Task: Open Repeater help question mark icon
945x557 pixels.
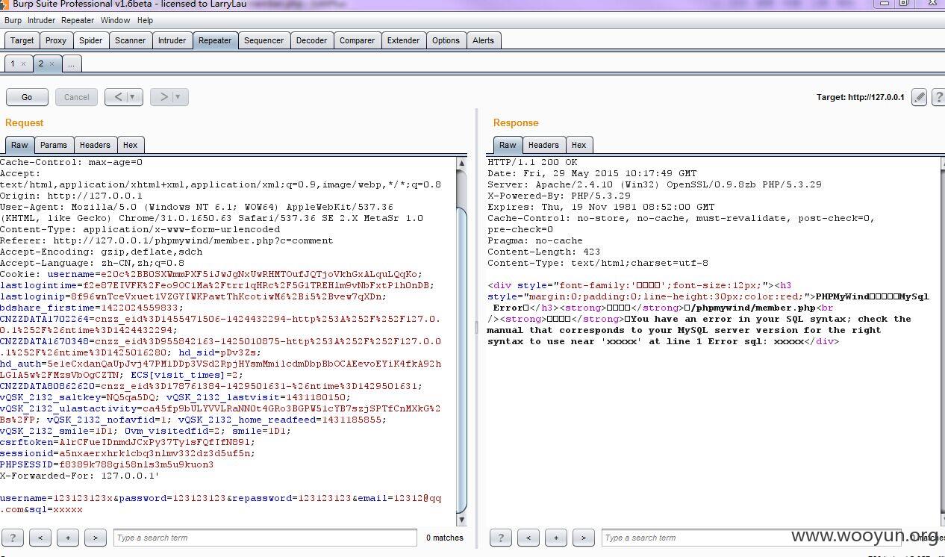Action: tap(938, 97)
